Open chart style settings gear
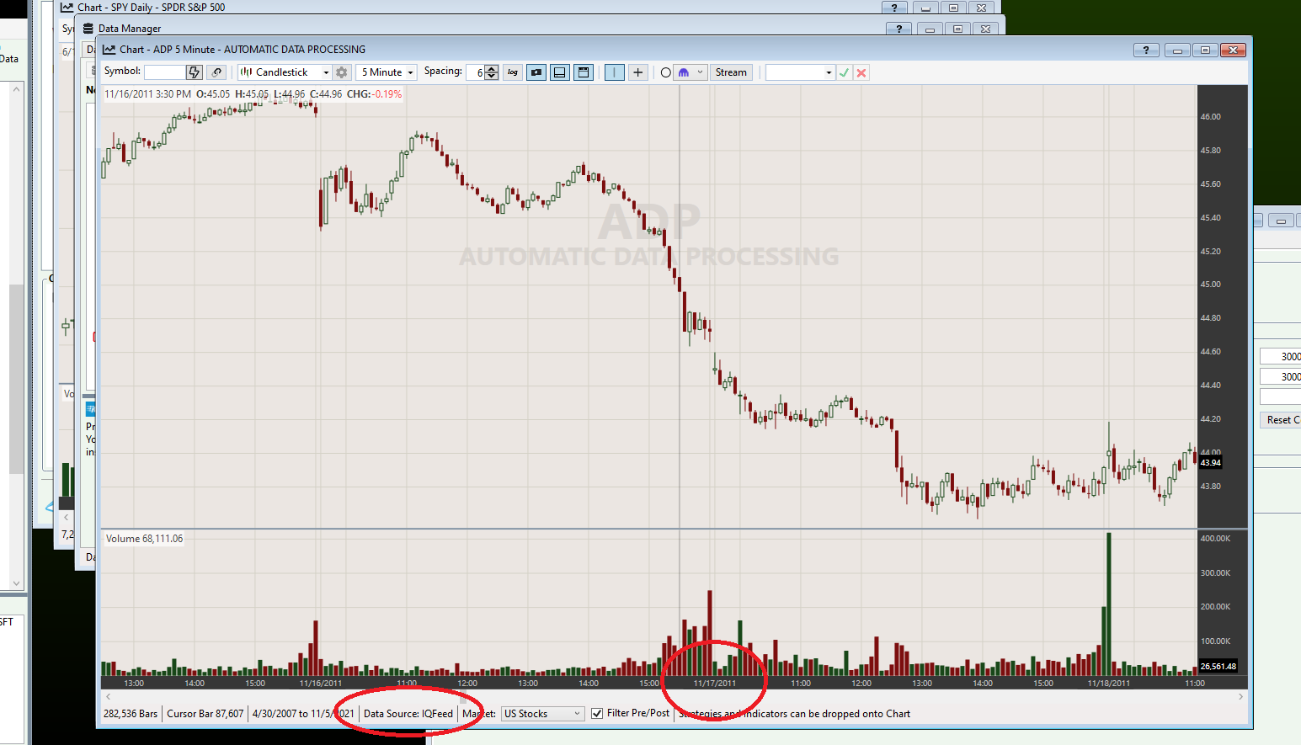Viewport: 1301px width, 745px height. pos(341,72)
